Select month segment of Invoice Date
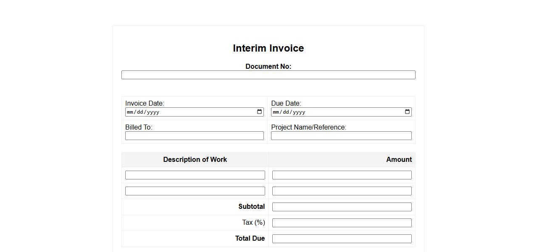This screenshot has height=252, width=537. pyautogui.click(x=129, y=112)
